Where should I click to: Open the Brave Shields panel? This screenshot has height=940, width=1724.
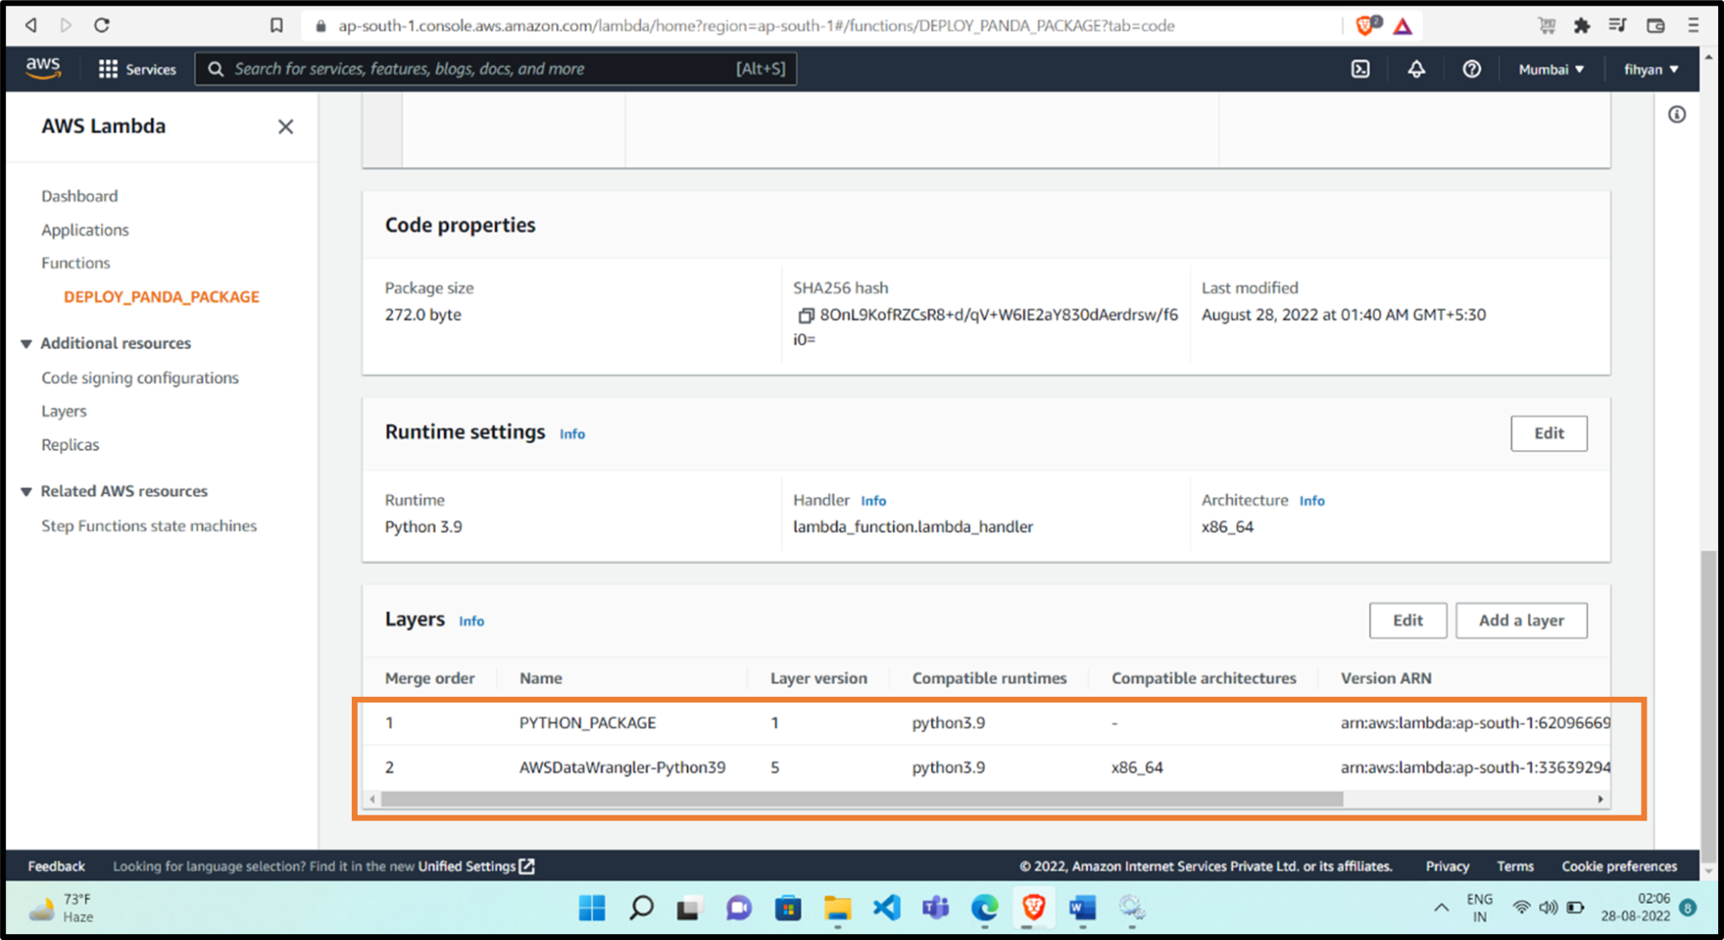tap(1364, 25)
